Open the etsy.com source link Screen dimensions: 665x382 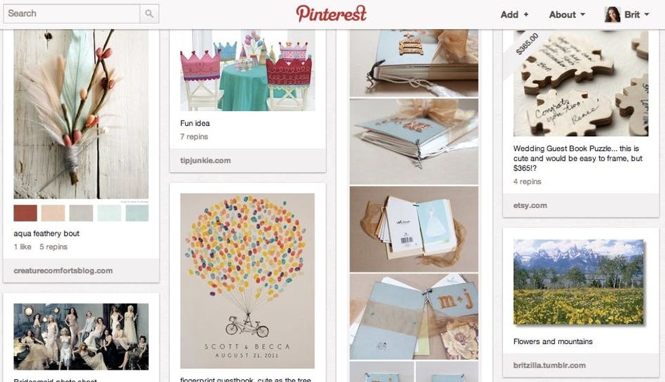coord(530,205)
